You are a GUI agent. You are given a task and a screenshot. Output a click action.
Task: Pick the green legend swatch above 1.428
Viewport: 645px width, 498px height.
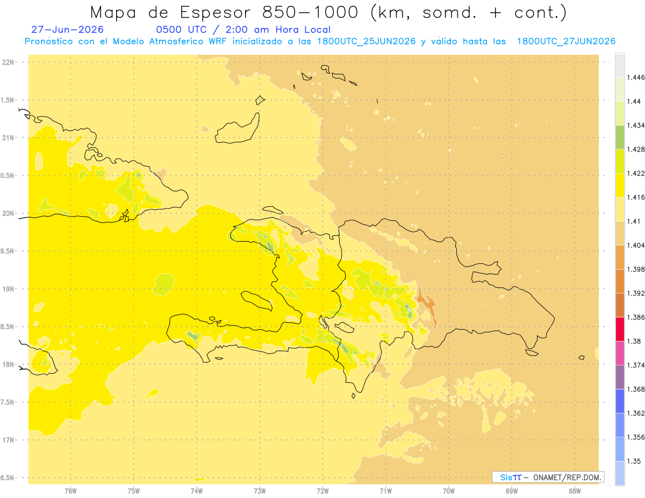coord(620,137)
